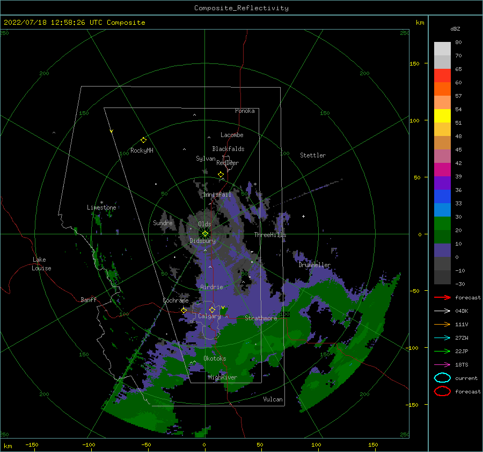This screenshot has width=483, height=452.
Task: Click the Lake Louise label
Action: pyautogui.click(x=41, y=264)
